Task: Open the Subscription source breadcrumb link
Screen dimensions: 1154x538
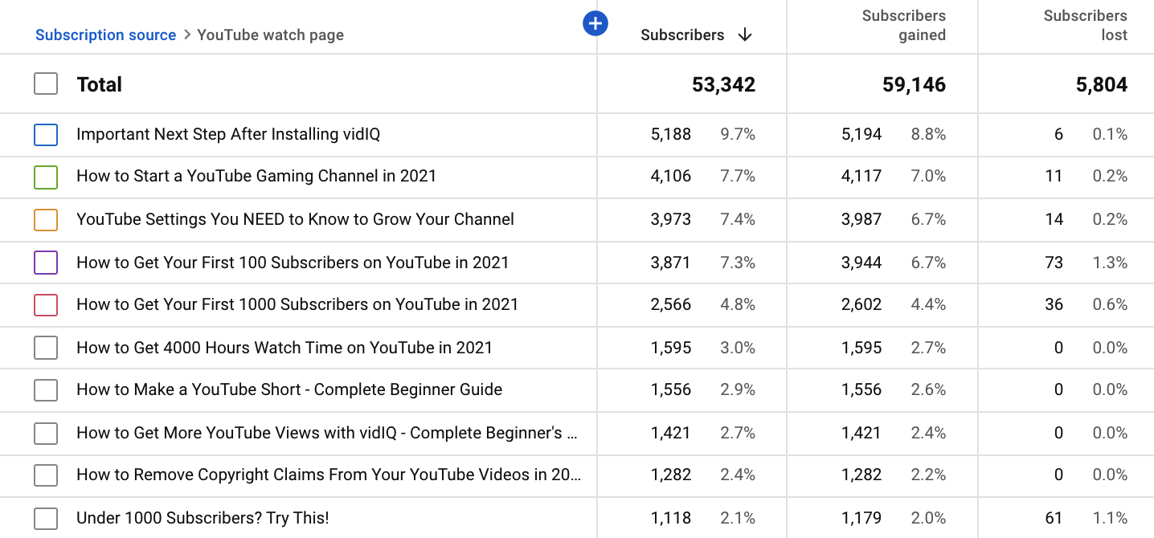Action: [x=105, y=35]
